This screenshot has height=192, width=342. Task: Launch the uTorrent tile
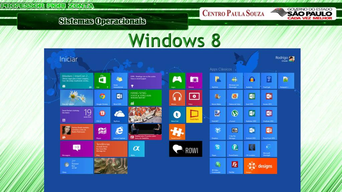[235, 115]
